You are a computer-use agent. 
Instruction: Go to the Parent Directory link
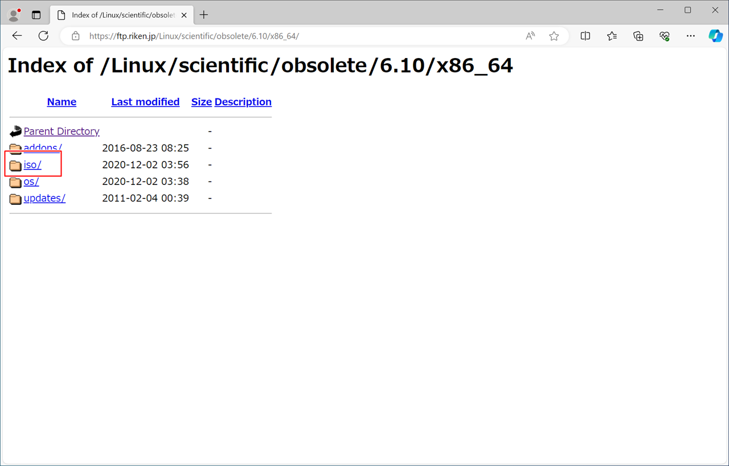[62, 131]
